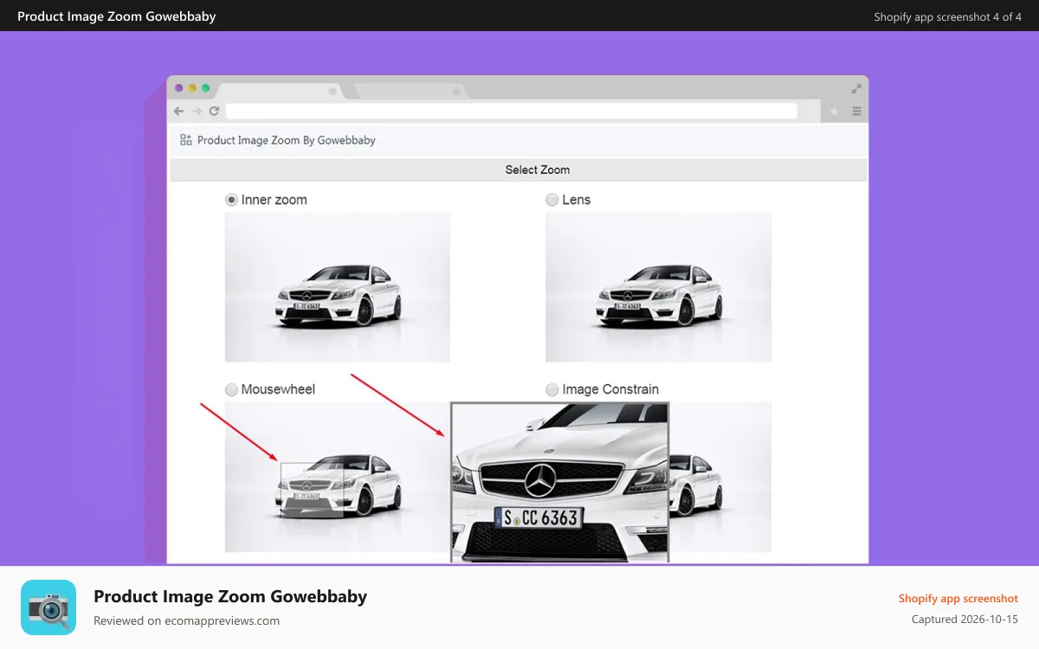Choose the Mousewheel zoom option
The width and height of the screenshot is (1039, 649).
click(x=231, y=389)
